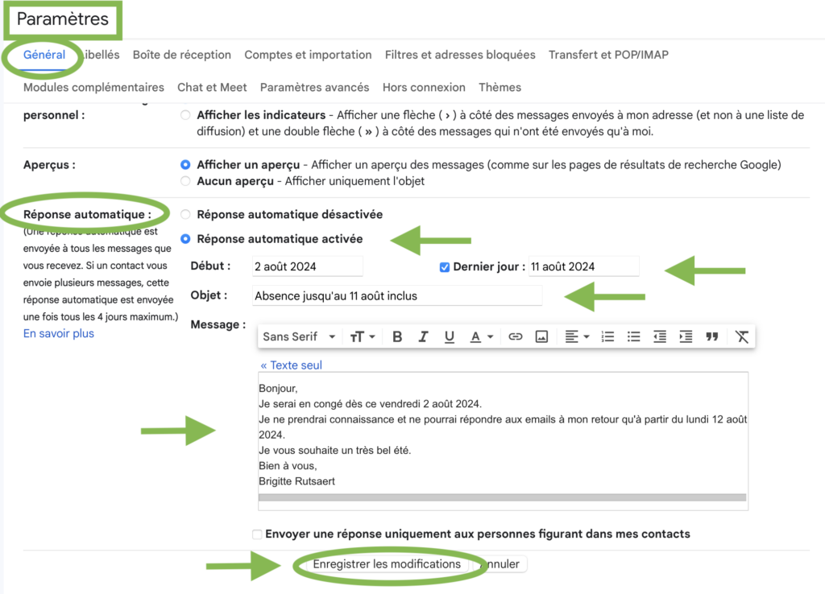Add a bulleted list to message

(x=634, y=337)
